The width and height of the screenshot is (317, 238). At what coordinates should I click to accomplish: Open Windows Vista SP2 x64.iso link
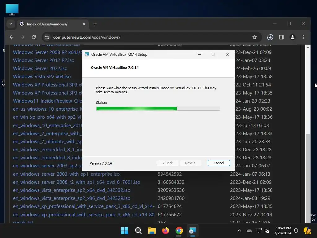tap(42, 77)
